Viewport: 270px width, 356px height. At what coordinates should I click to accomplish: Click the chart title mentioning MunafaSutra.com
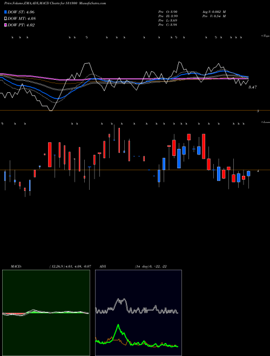55,3
